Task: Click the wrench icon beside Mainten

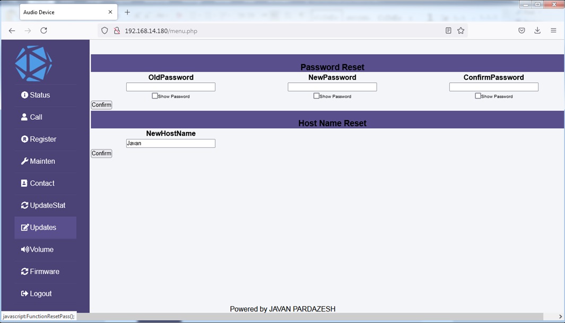Action: point(24,161)
